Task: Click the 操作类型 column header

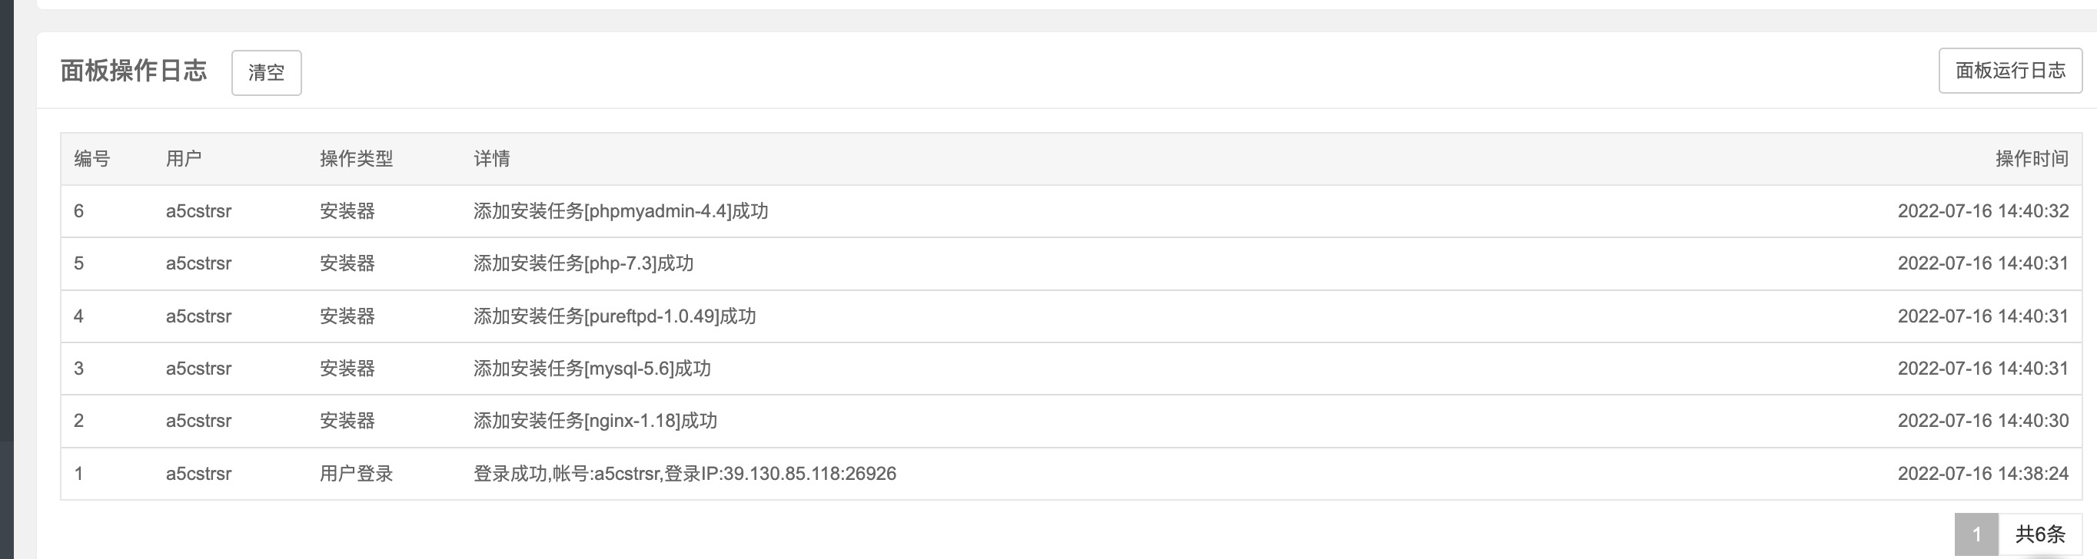Action: (x=356, y=159)
